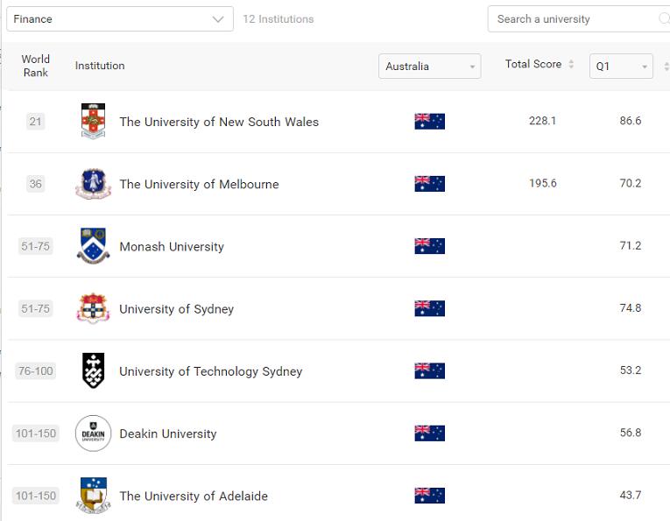Image resolution: width=670 pixels, height=521 pixels.
Task: Click the Monash University shield logo
Action: tap(93, 246)
